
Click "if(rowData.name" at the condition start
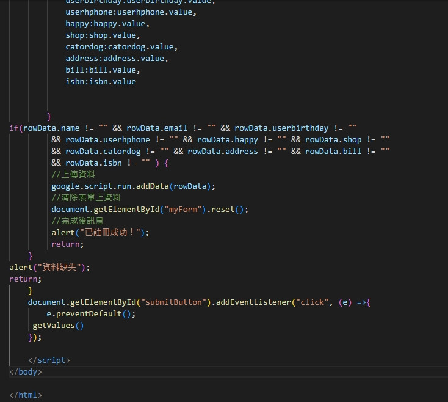coord(45,128)
